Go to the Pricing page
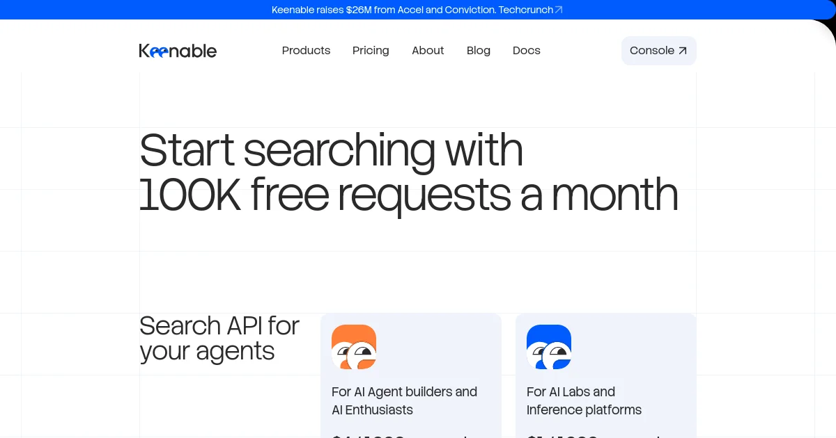This screenshot has width=836, height=438. point(371,51)
